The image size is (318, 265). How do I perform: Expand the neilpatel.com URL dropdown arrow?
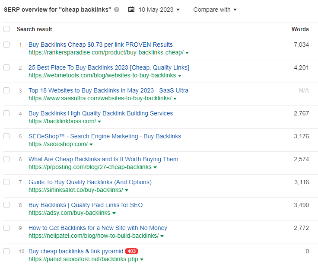[x=162, y=236]
